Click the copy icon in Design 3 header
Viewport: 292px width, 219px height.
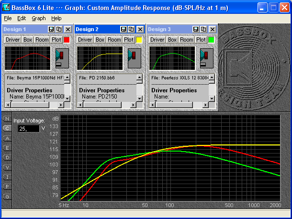click(204, 29)
